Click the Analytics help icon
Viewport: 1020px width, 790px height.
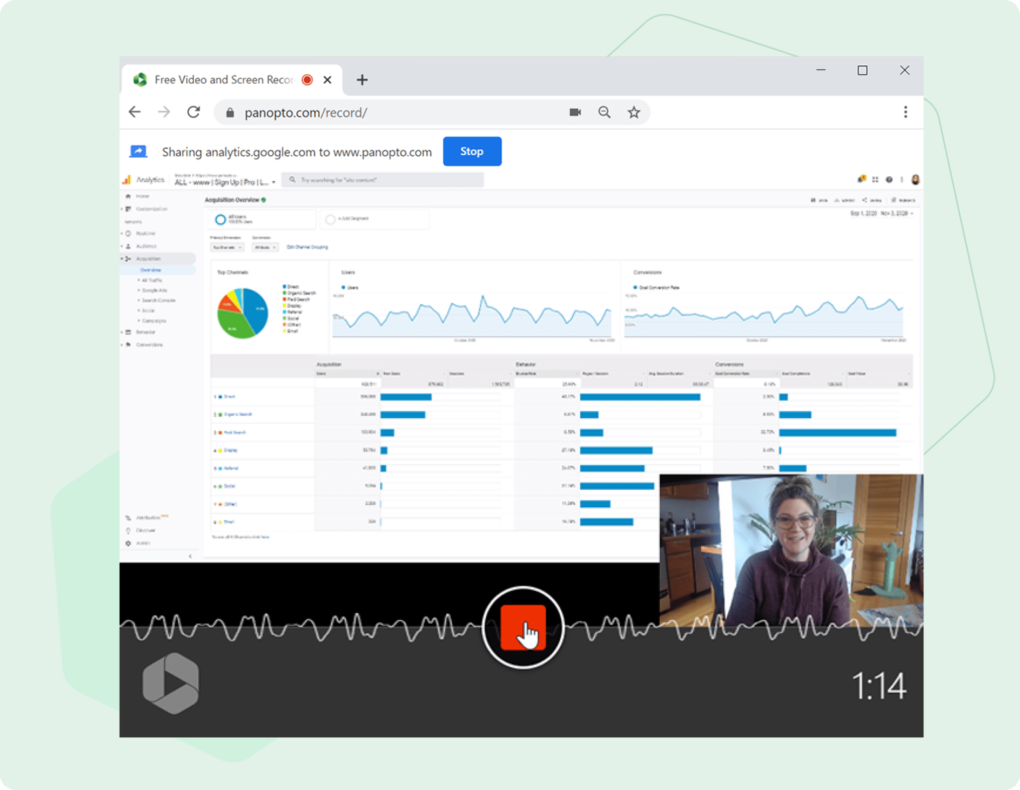coord(889,180)
